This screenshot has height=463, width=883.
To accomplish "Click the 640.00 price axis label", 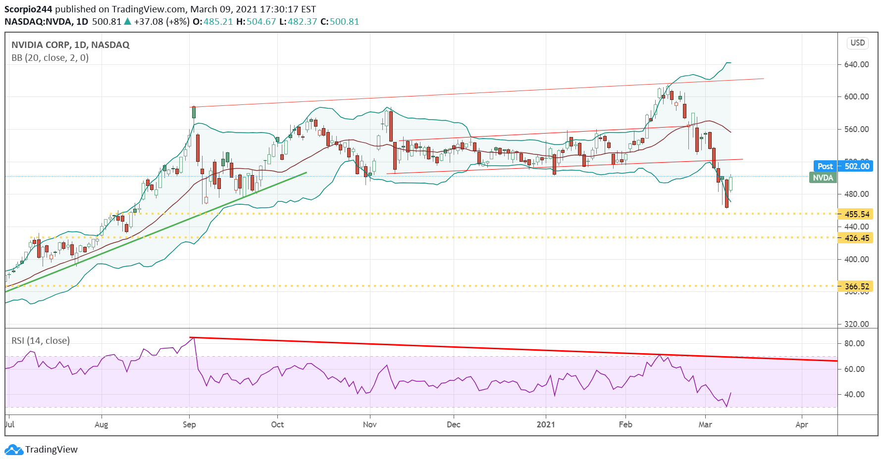I will click(856, 64).
